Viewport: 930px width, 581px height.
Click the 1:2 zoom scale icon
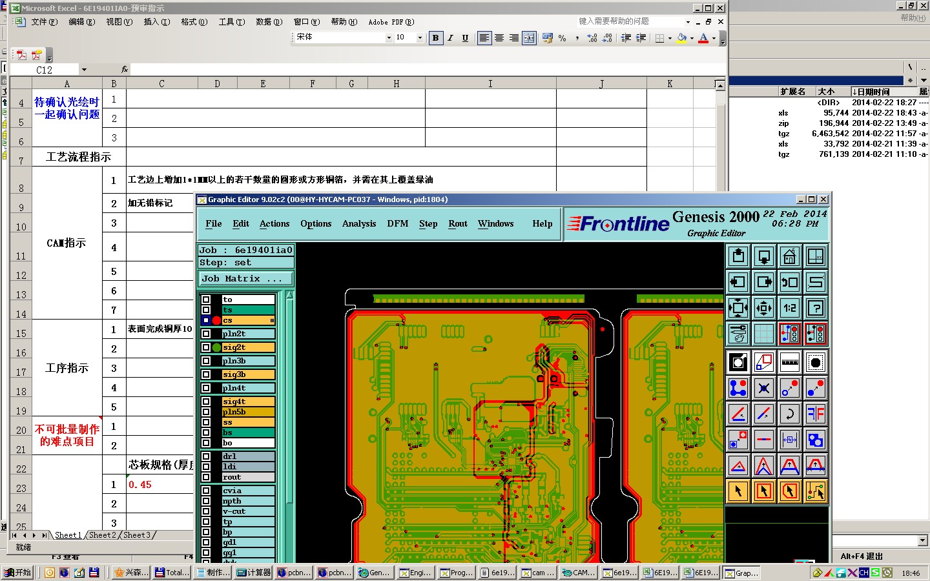click(790, 308)
